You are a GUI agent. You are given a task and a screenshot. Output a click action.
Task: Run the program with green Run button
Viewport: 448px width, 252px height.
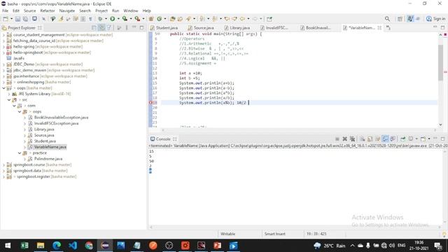click(113, 19)
